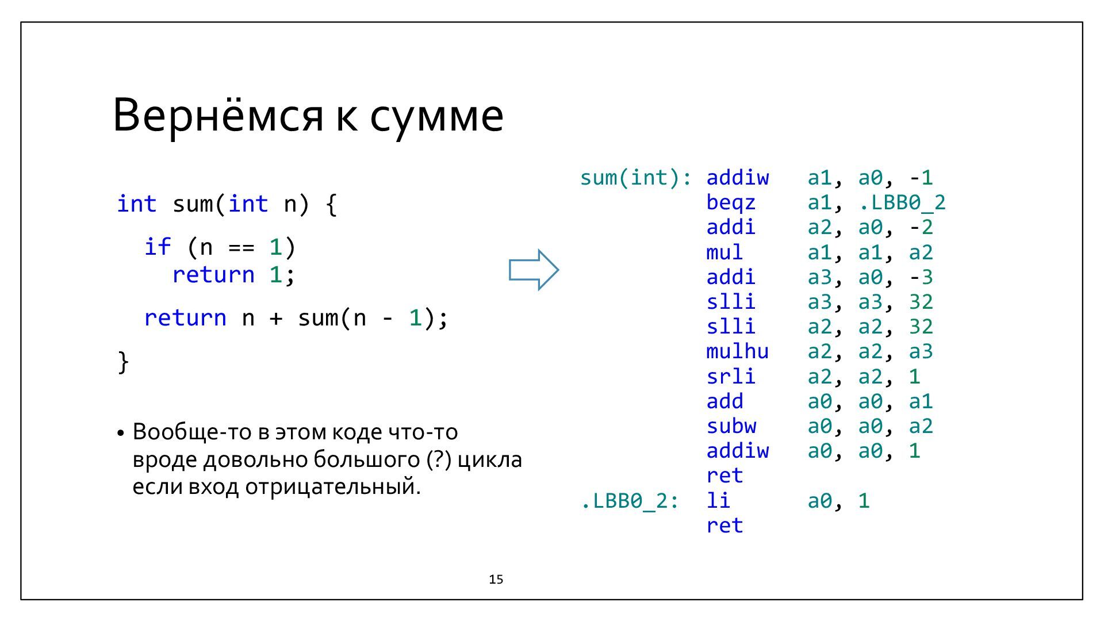Click the slide title "Вернёмся к сумме"
1104x621 pixels.
(x=308, y=114)
